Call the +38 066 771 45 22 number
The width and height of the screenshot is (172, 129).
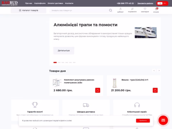click(125, 3)
